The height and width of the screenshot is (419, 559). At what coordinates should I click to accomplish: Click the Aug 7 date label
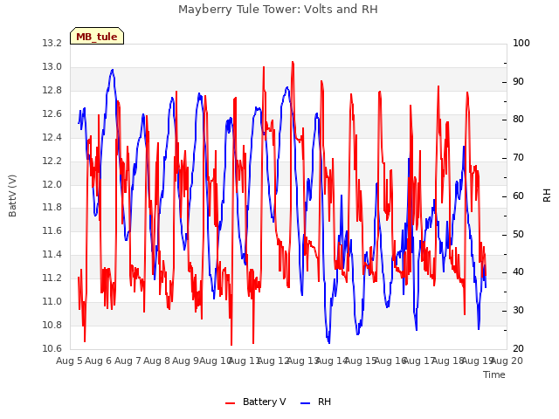(x=128, y=361)
